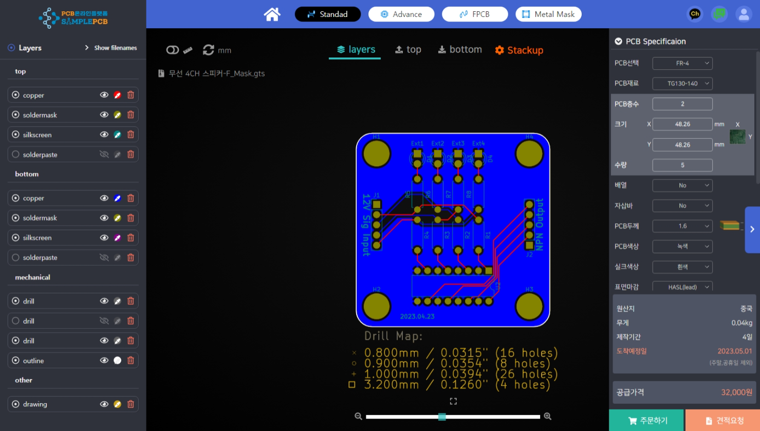
Task: Select the Standad PCB type
Action: point(328,14)
